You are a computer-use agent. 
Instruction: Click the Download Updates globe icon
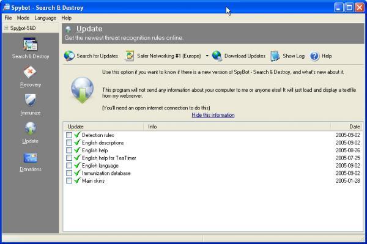(217, 56)
